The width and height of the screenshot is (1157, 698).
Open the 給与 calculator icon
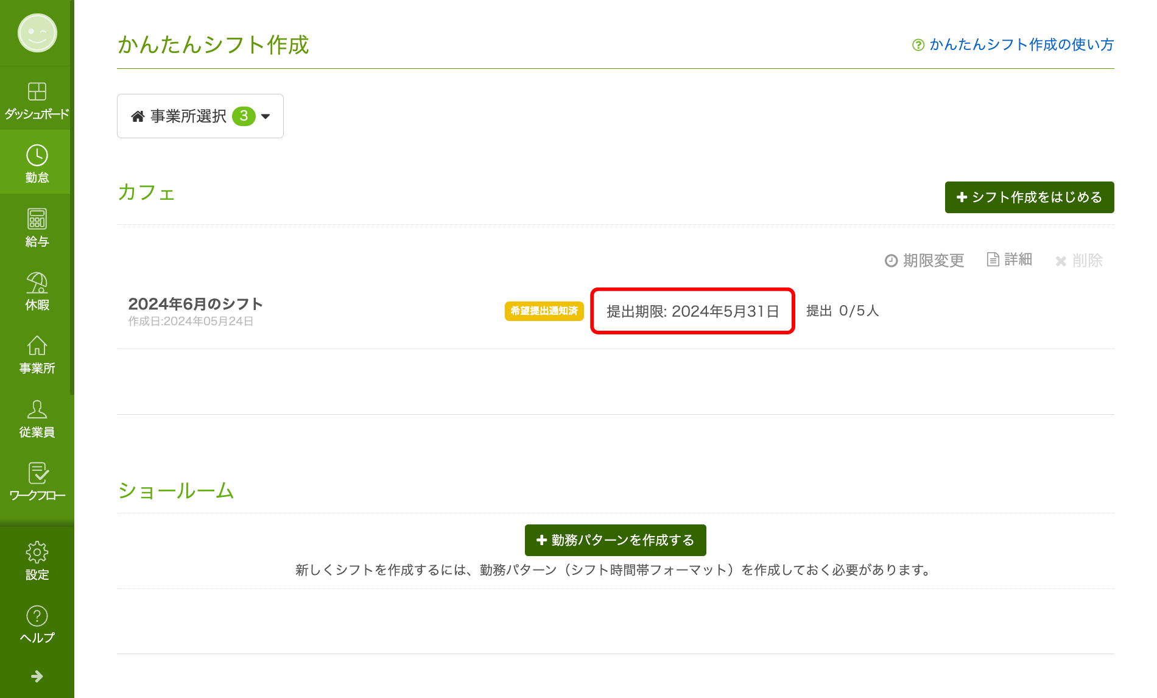pos(37,220)
